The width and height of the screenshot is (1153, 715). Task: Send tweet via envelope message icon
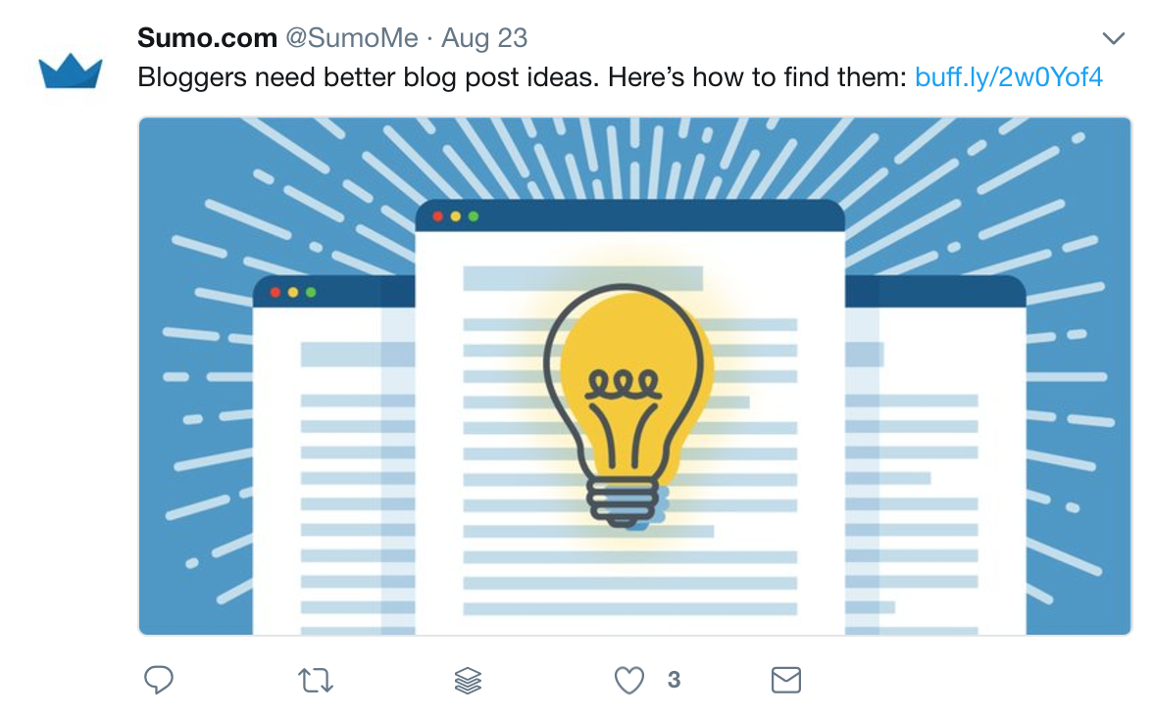pos(786,680)
